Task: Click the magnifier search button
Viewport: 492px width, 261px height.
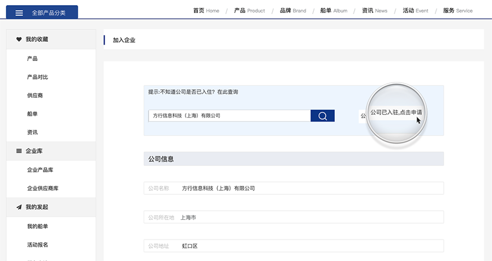Action: point(322,116)
